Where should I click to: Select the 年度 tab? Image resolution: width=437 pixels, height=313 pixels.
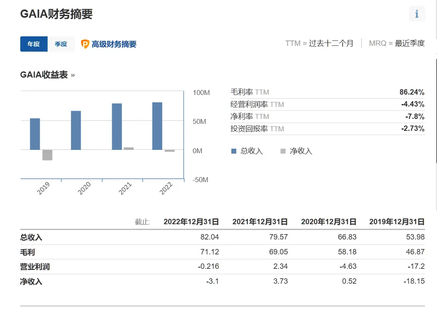click(34, 44)
